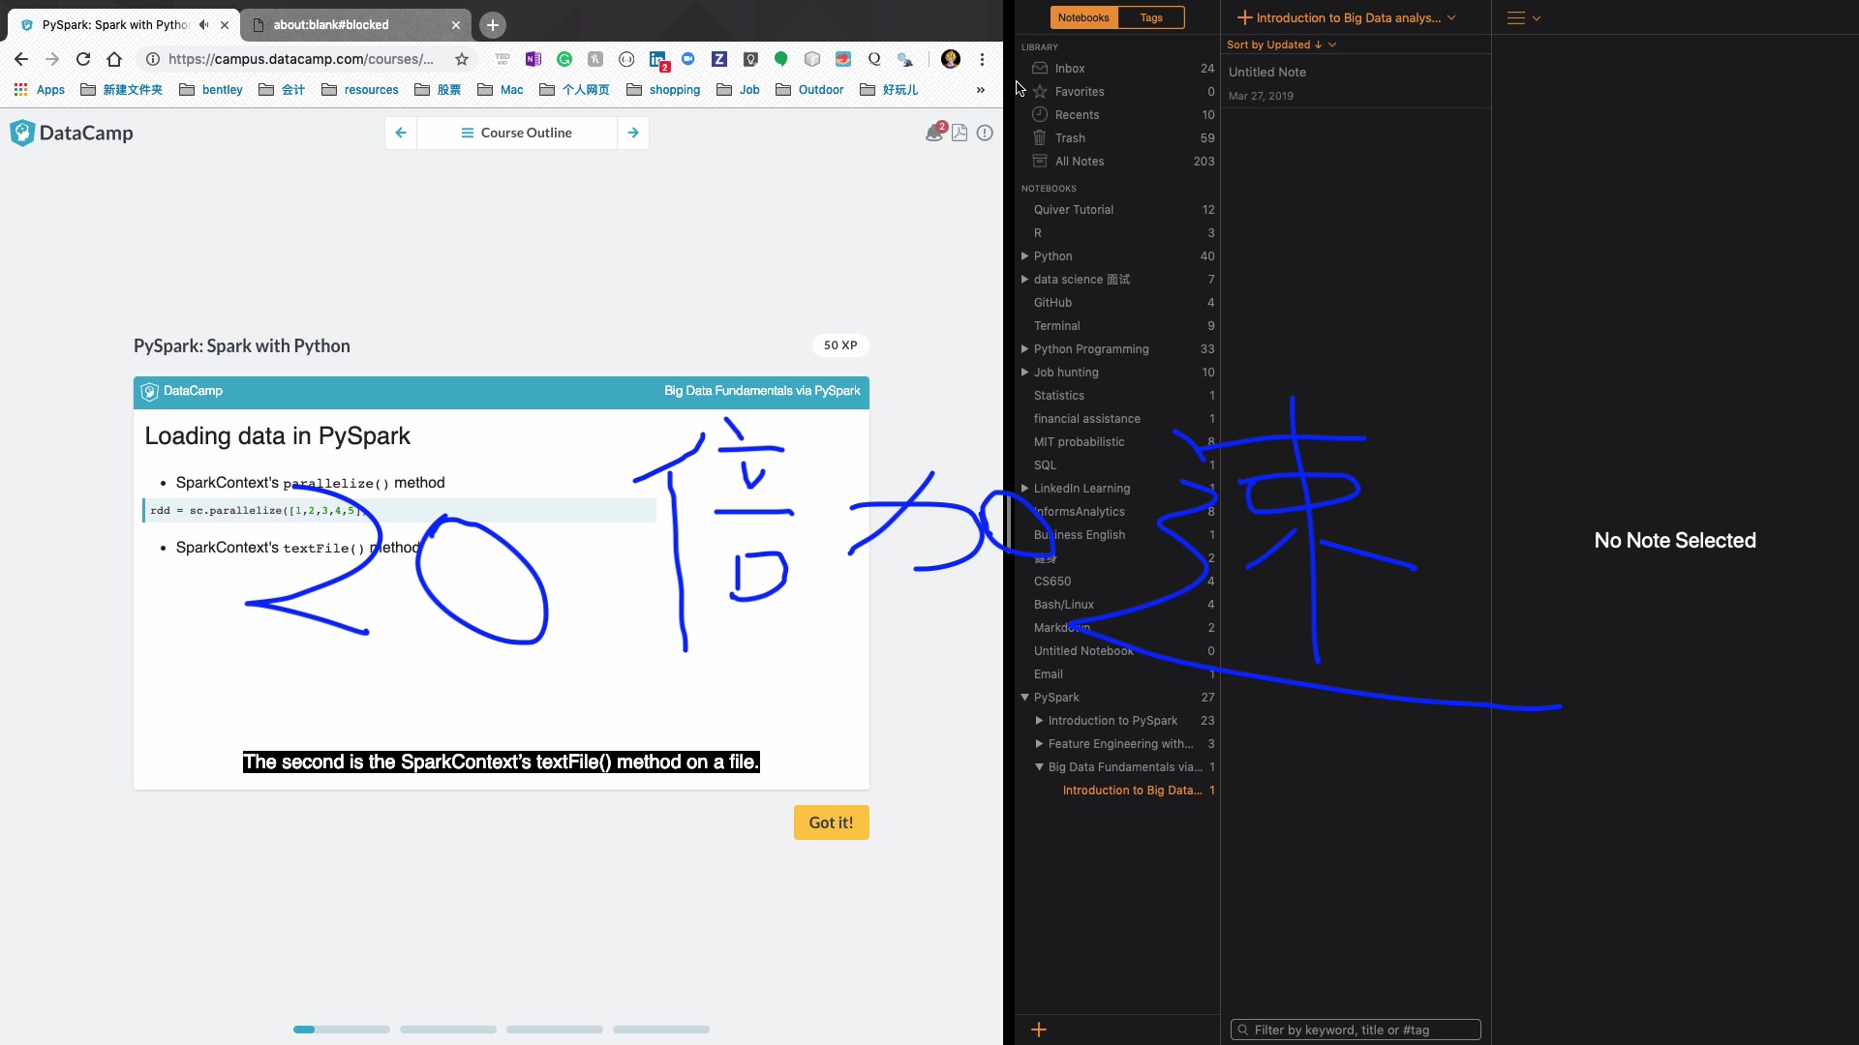Open the shopping bookmark folder
This screenshot has height=1045, width=1859.
(x=663, y=90)
